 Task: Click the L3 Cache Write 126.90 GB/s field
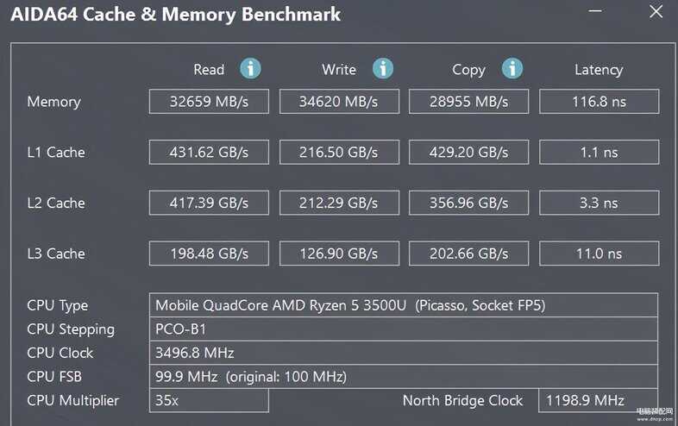pyautogui.click(x=339, y=254)
